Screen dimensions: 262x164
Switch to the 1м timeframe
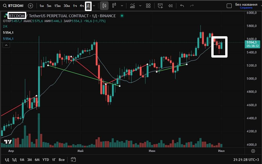pos(42,6)
